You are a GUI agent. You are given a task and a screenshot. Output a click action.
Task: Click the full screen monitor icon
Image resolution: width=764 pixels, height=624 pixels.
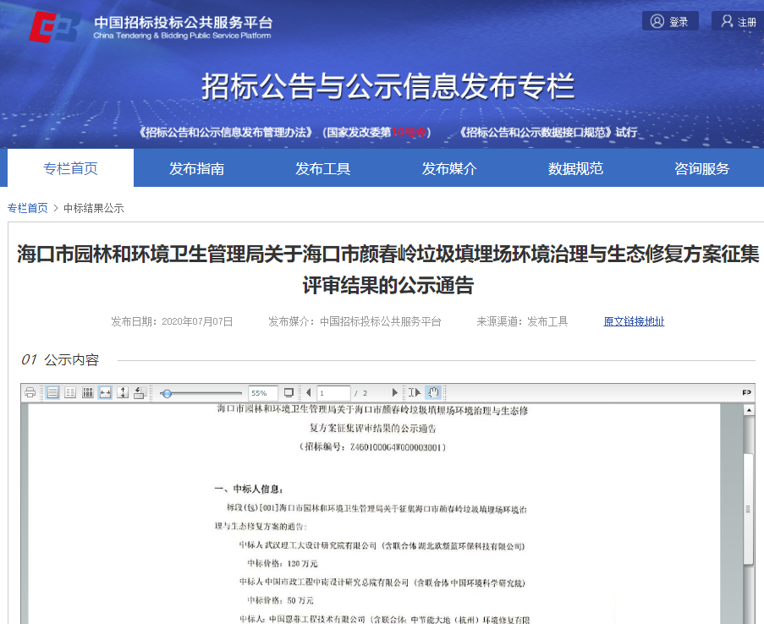click(289, 392)
